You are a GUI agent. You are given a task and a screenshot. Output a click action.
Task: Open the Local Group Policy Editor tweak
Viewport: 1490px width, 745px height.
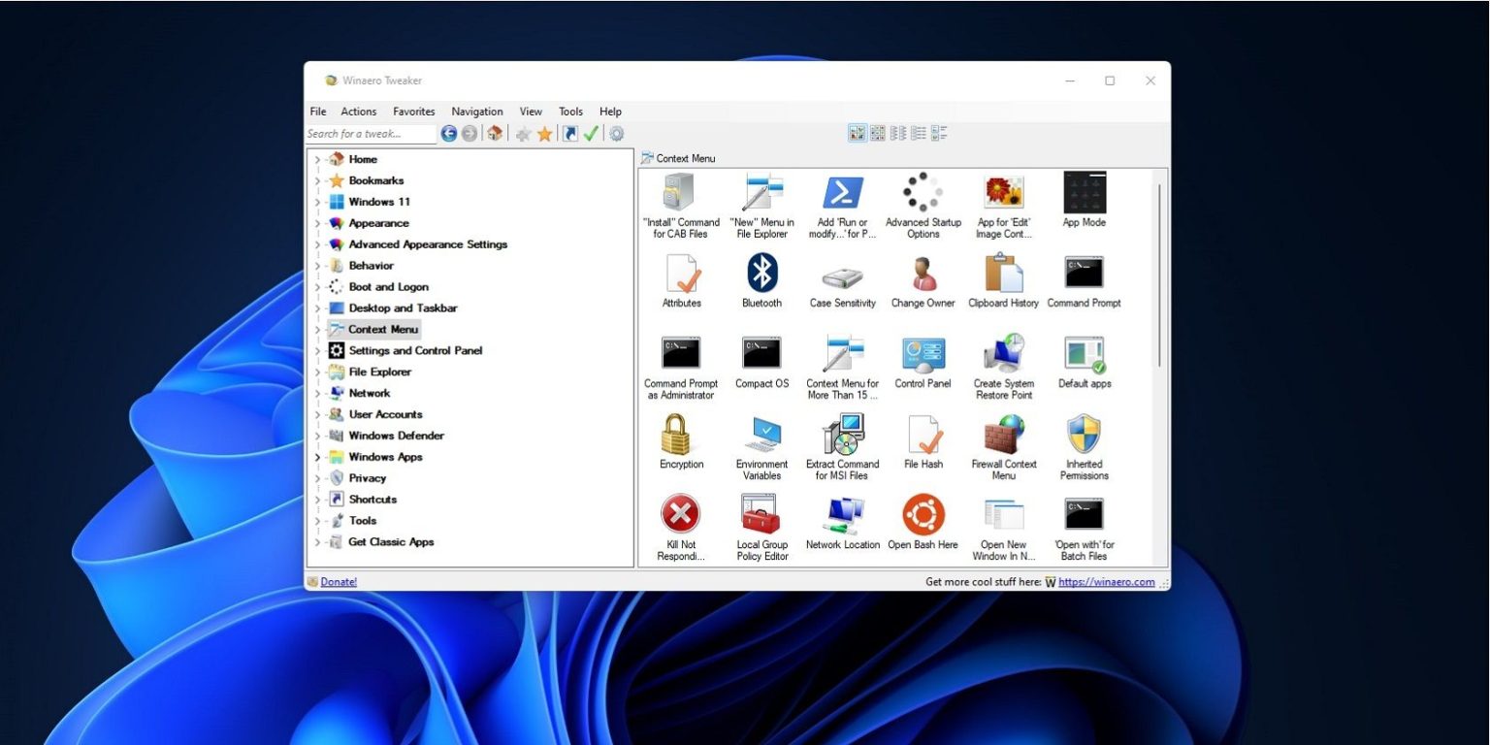point(761,515)
